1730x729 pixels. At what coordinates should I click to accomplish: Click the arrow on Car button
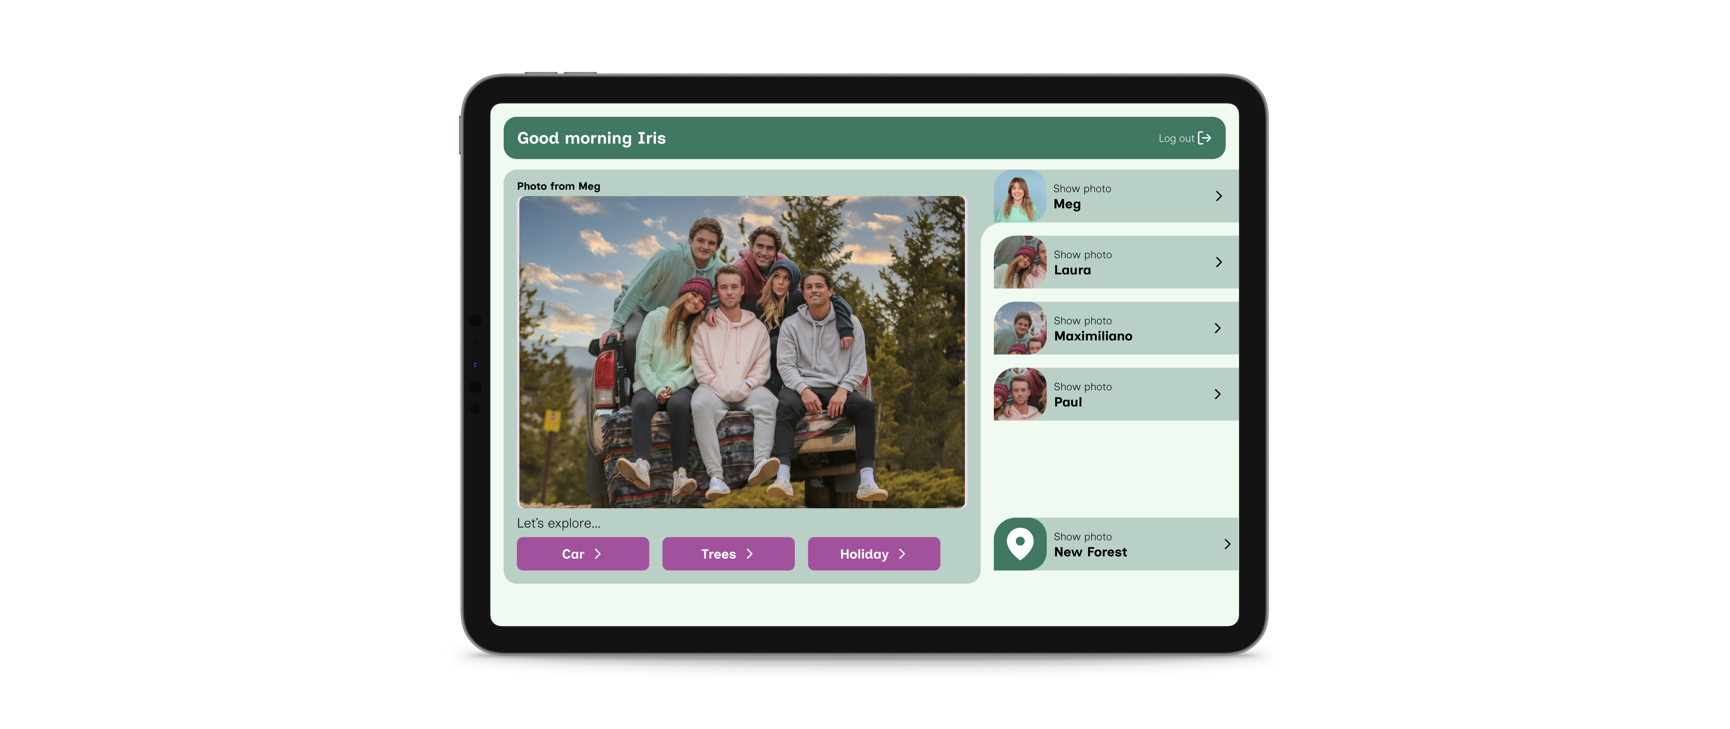pos(598,554)
